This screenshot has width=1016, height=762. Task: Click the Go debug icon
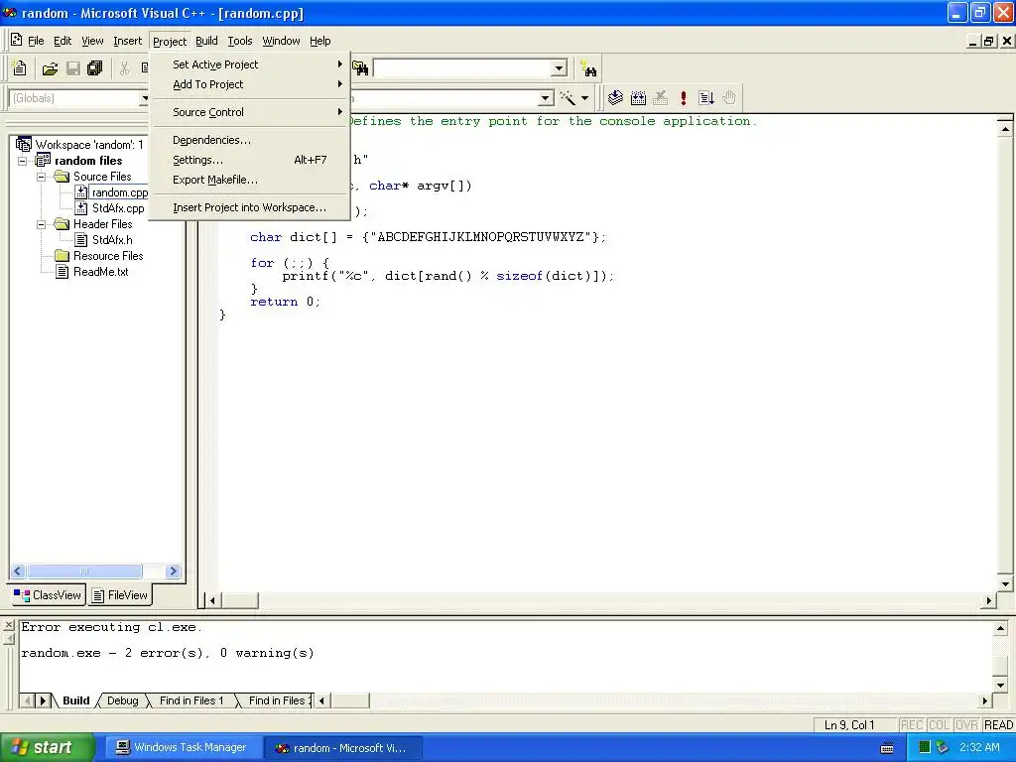tap(706, 98)
